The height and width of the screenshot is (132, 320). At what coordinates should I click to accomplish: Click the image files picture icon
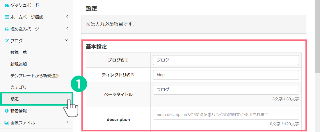[x=7, y=123]
